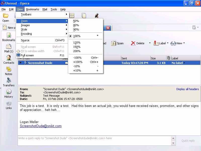Screen dimensions: 201x151
Task: Set zoom to 120%
Action: pos(85,43)
